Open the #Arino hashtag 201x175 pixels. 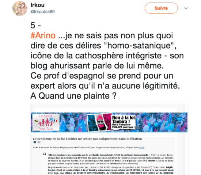[x=43, y=35]
